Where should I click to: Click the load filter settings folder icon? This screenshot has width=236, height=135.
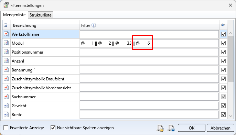[160, 128]
